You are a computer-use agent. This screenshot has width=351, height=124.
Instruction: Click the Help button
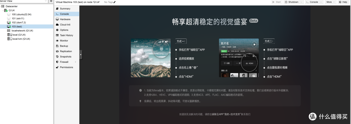point(343,2)
